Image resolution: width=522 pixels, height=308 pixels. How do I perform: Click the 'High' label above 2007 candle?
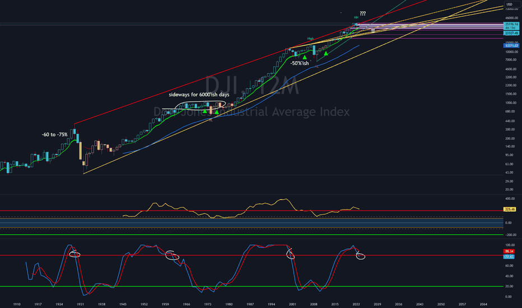click(310, 39)
